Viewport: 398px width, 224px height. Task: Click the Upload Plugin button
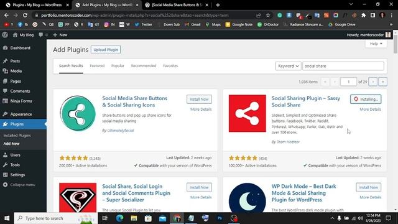tap(106, 50)
